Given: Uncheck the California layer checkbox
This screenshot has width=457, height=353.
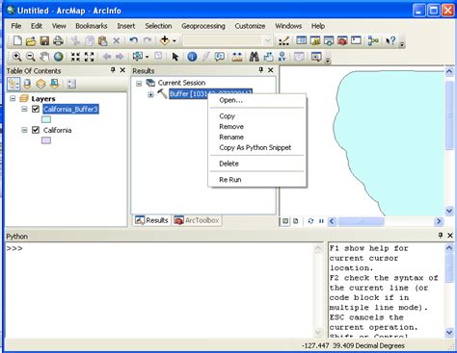Looking at the screenshot, I should pyautogui.click(x=36, y=130).
